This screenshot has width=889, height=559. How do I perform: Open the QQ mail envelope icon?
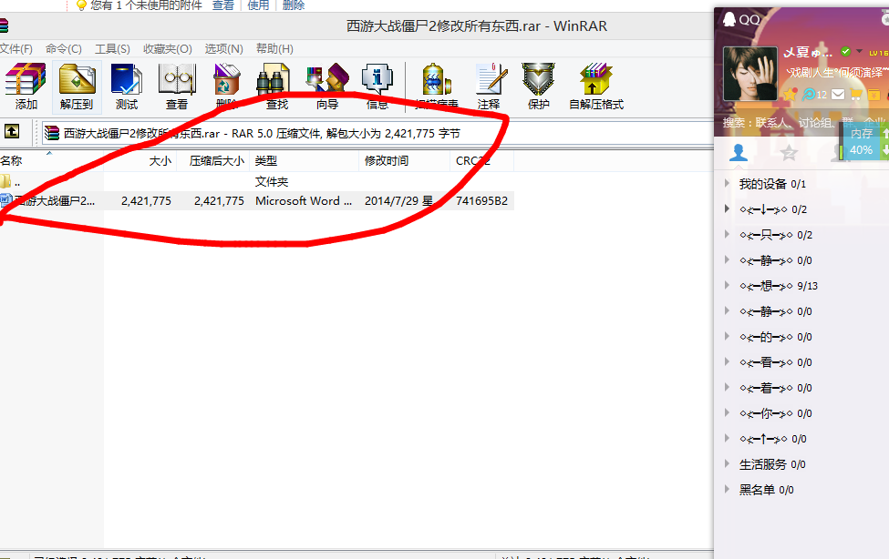click(x=838, y=94)
